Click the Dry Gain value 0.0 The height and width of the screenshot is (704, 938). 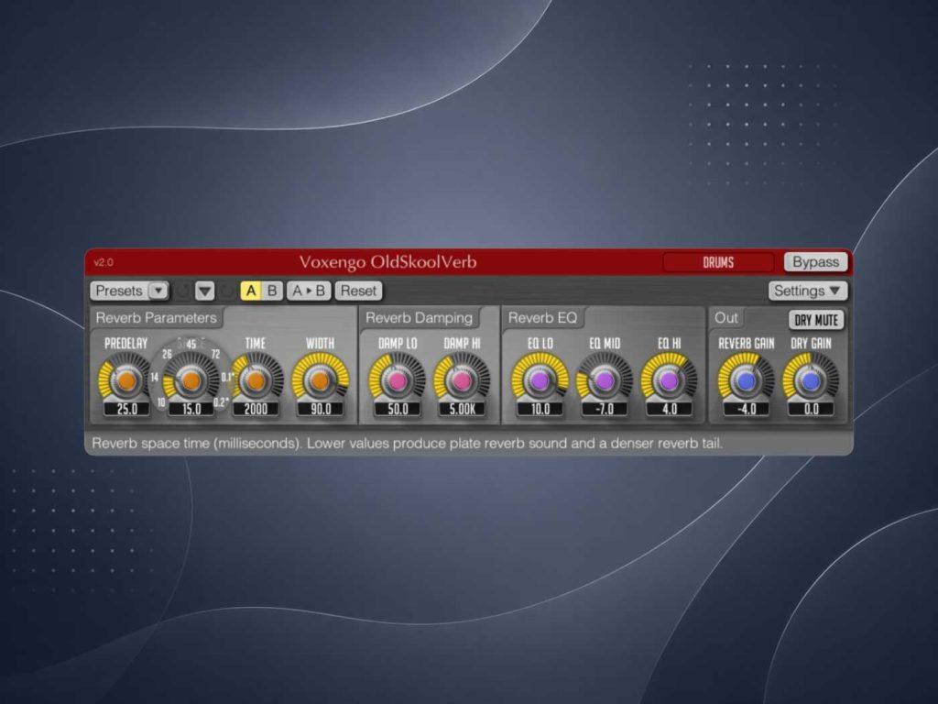812,410
